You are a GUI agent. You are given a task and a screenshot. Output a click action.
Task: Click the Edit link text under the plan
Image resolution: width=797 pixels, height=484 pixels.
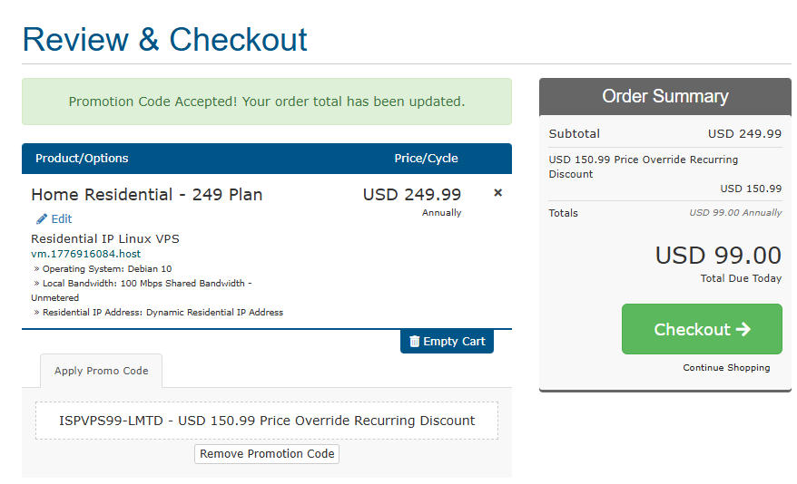click(x=62, y=219)
